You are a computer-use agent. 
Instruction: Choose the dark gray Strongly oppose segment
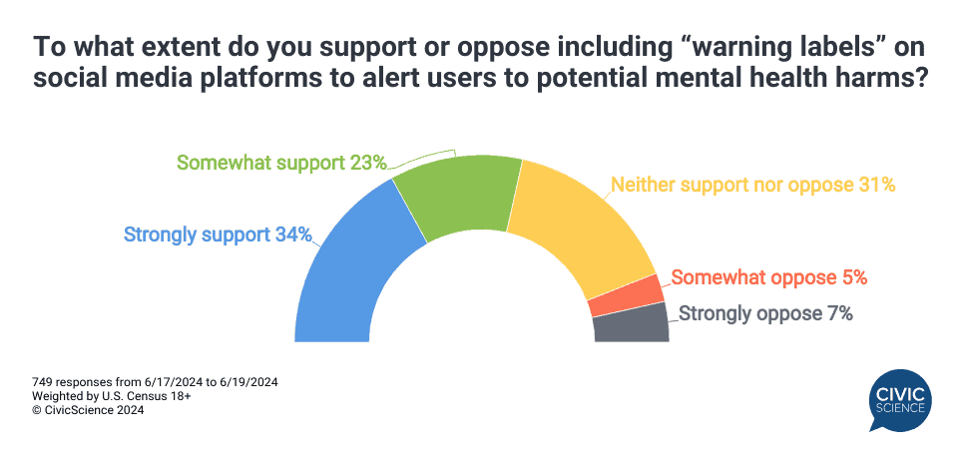click(630, 325)
